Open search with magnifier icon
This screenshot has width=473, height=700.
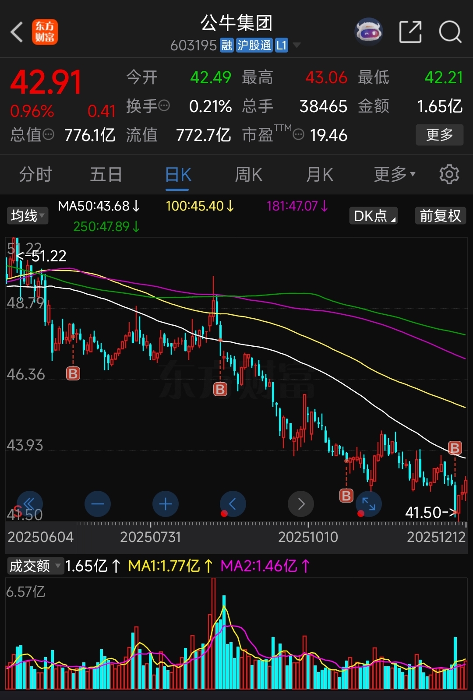point(450,32)
